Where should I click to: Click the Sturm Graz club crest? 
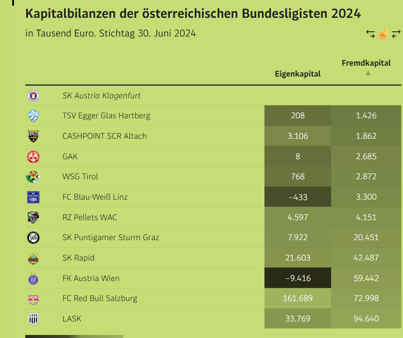tap(34, 238)
